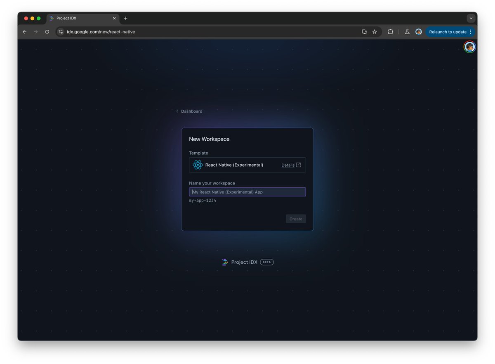Screen dimensions: 495x364
Task: Click the browser extensions puzzle icon
Action: [390, 31]
